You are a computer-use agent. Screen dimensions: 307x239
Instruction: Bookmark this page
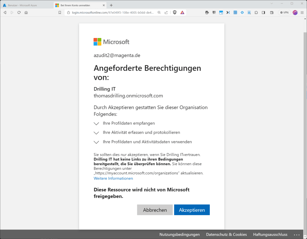tap(60, 13)
